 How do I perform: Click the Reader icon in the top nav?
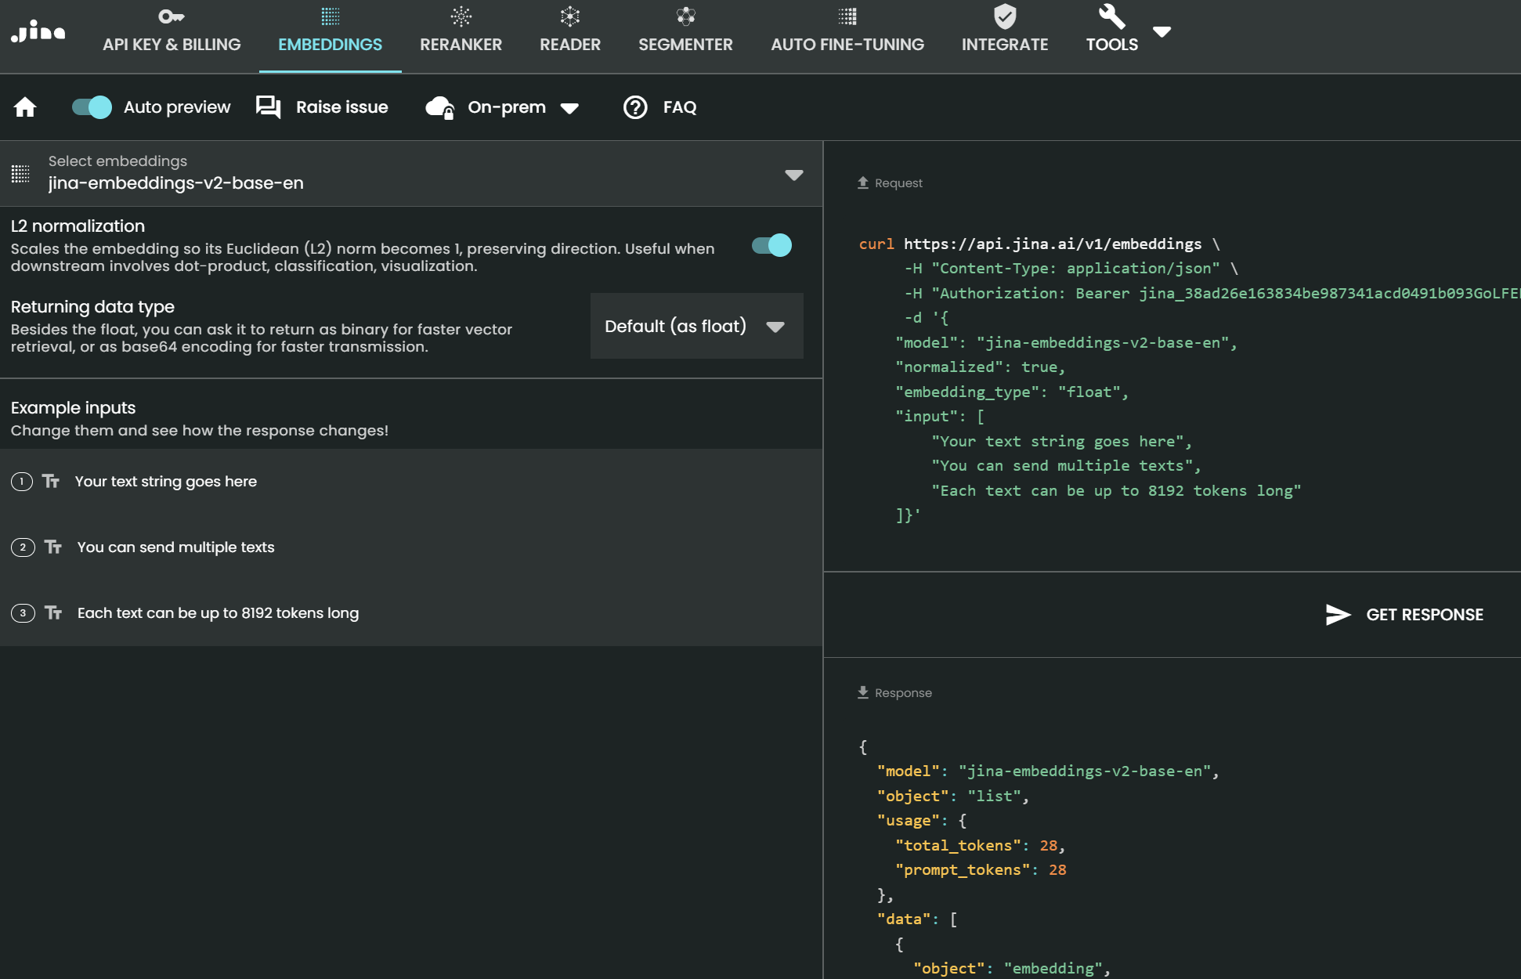[570, 16]
